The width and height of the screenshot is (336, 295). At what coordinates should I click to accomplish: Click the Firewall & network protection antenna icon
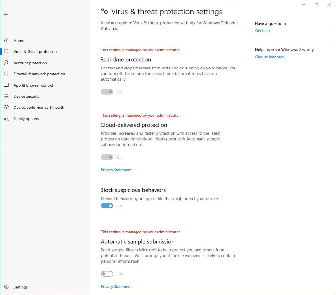pyautogui.click(x=6, y=74)
